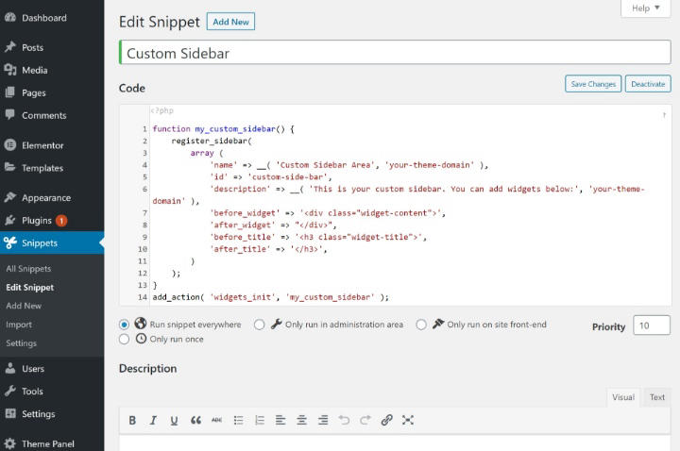The image size is (680, 451).
Task: Open the Edit Snippet submenu link
Action: pyautogui.click(x=30, y=287)
